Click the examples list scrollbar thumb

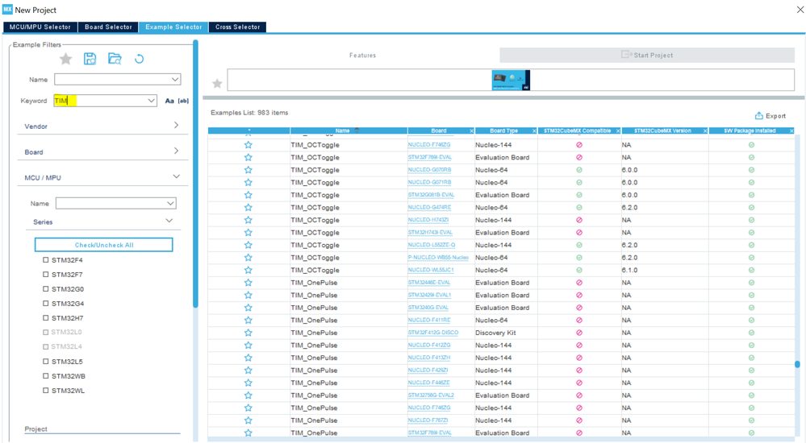797,364
